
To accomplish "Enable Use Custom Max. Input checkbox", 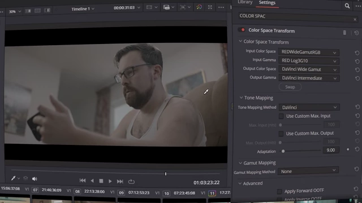I will coord(281,116).
